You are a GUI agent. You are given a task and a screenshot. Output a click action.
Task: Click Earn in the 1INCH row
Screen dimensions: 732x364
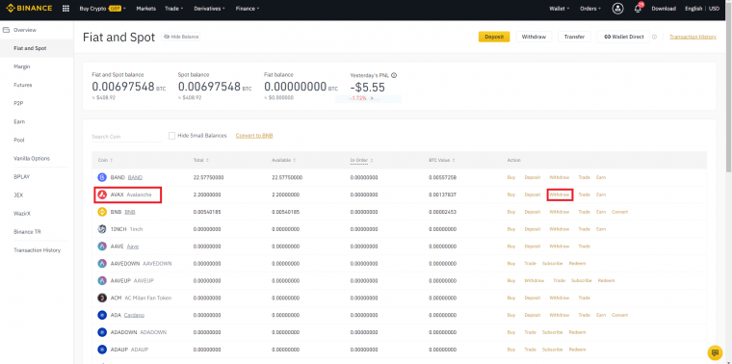[601, 229]
